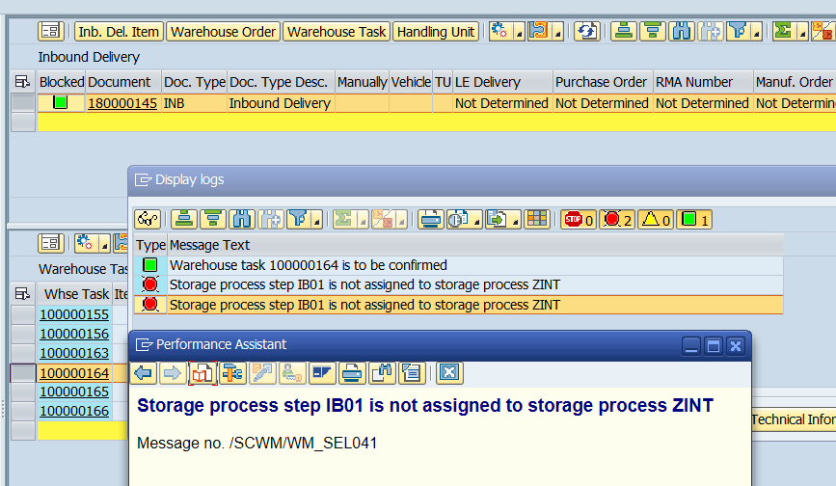Switch to the Handling Unit view

pos(436,32)
